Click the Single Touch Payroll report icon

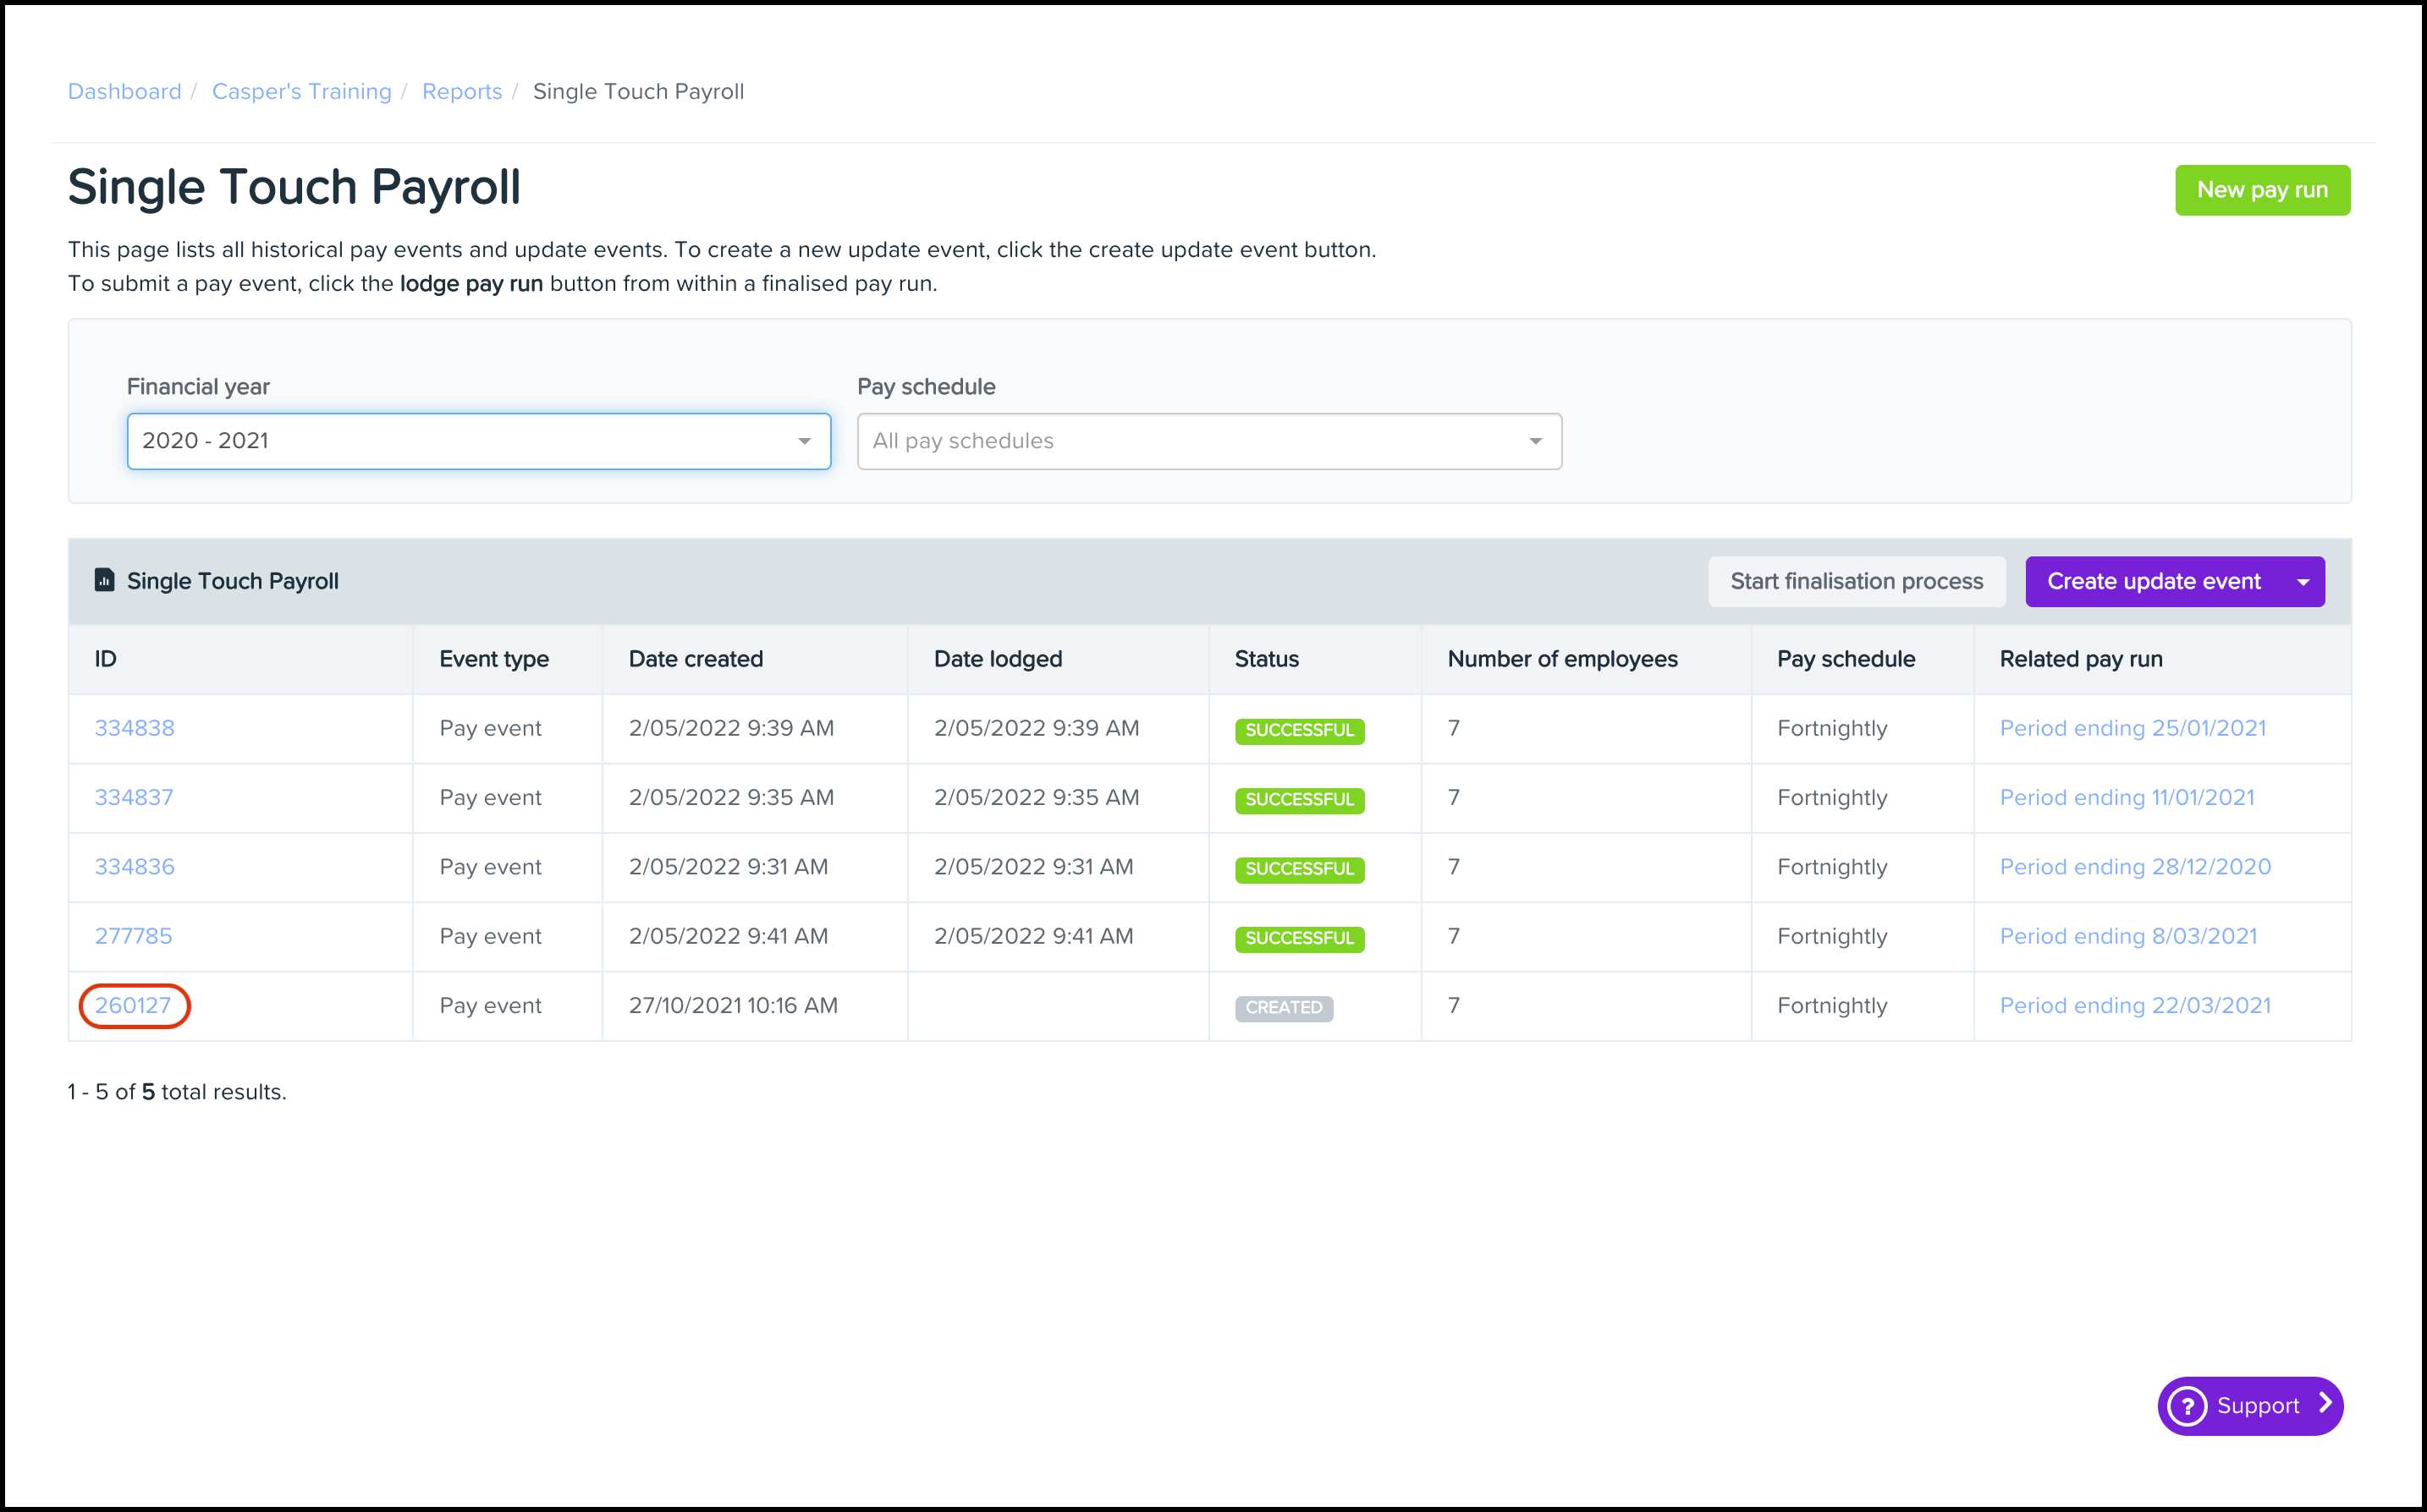[104, 580]
